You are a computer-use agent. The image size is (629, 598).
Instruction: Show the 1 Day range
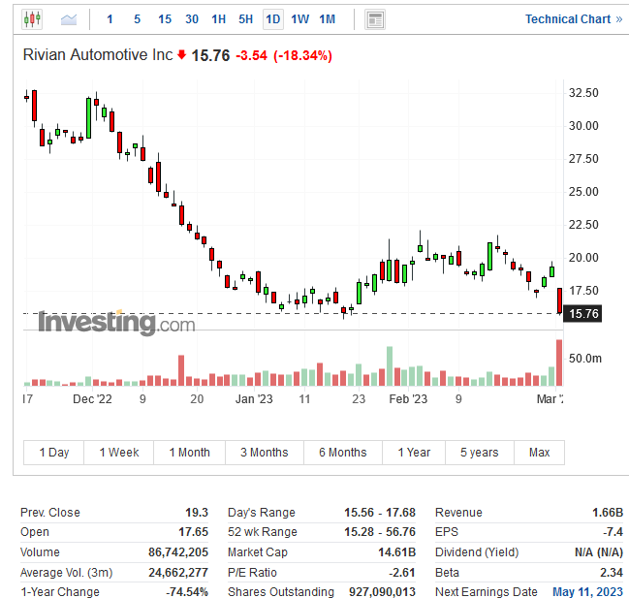pos(53,453)
